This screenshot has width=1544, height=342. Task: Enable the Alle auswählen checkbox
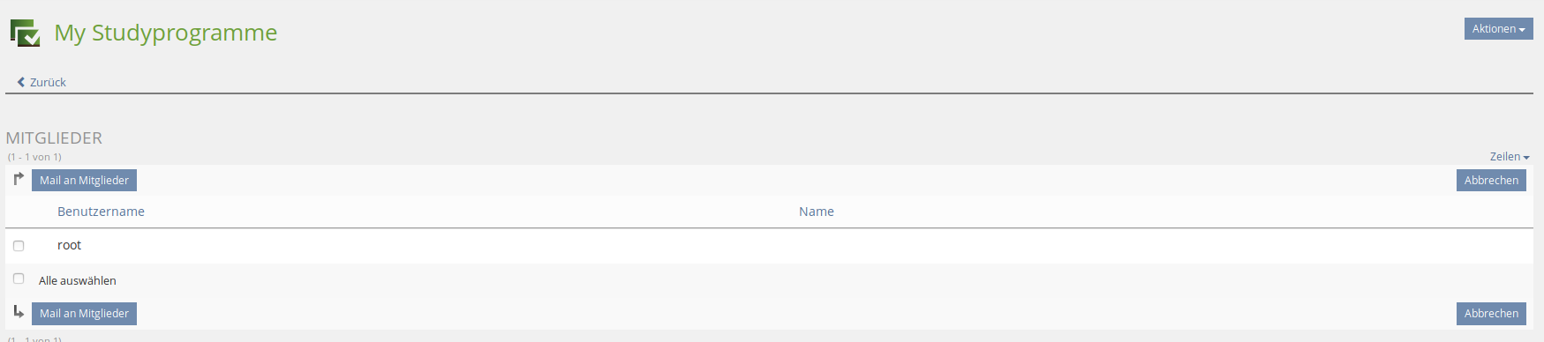(19, 279)
